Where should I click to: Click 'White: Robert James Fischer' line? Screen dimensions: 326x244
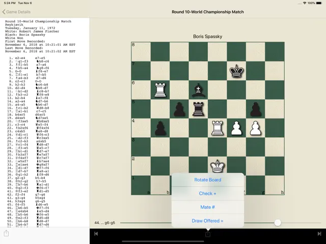(x=32, y=32)
